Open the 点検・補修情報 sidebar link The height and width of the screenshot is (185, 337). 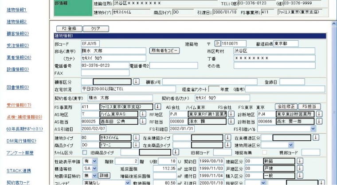click(21, 116)
